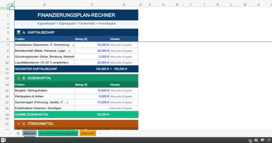Click the Kapitalbedarf formula subtitle cell
This screenshot has height=143, width=272.
click(76, 24)
